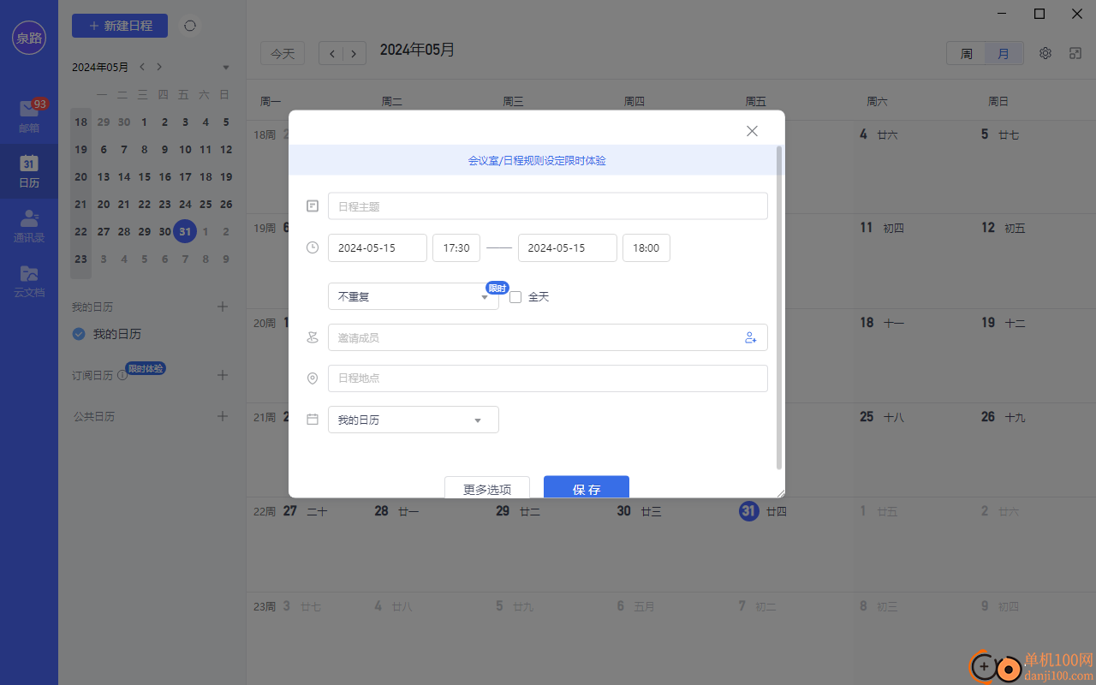Select day 31 in the mini calendar
The image size is (1096, 685).
[185, 231]
